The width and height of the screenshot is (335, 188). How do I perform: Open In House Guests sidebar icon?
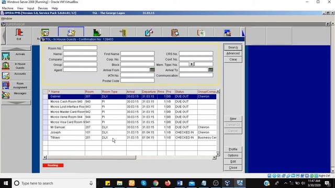point(6,66)
